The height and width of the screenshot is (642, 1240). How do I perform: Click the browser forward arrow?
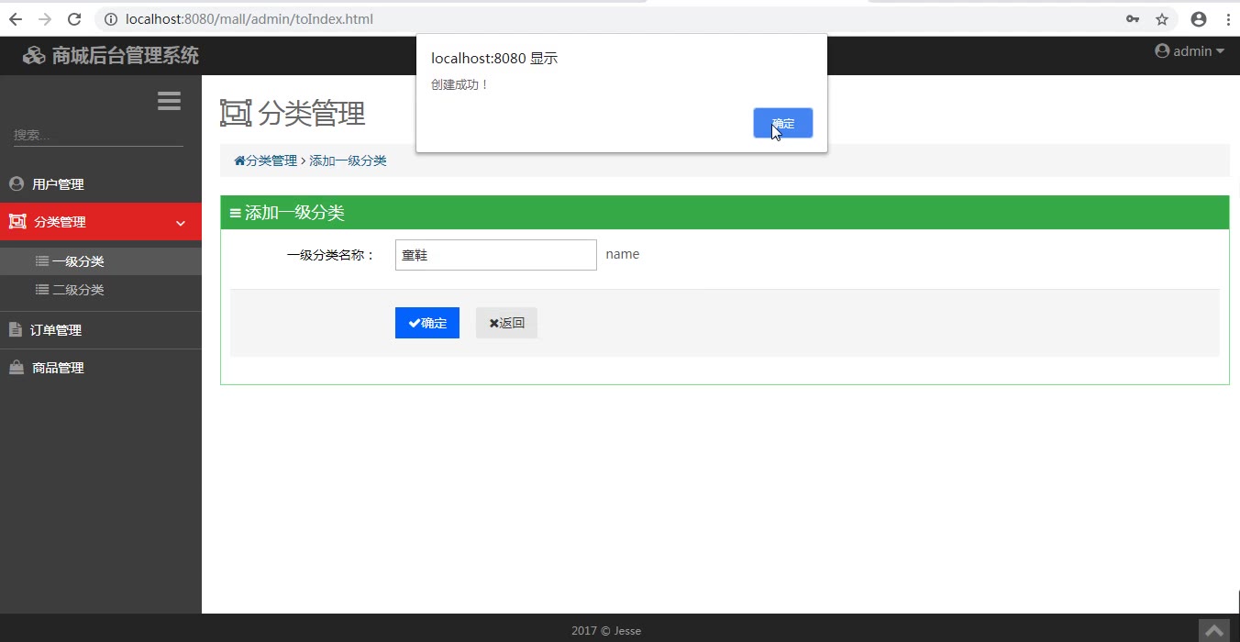click(x=45, y=19)
